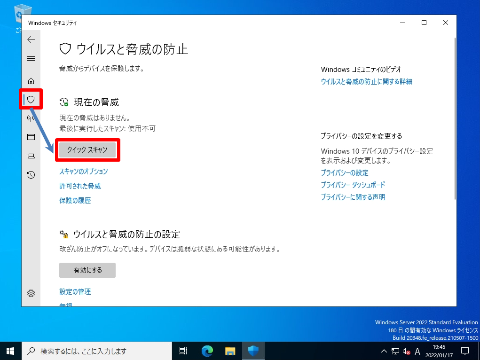
Task: Select Virus & threat protection shield icon
Action: (x=31, y=100)
